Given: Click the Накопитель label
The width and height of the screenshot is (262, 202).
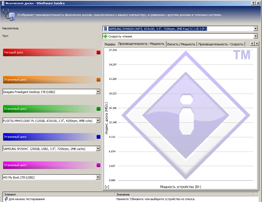Looking at the screenshot, I should [10, 28].
